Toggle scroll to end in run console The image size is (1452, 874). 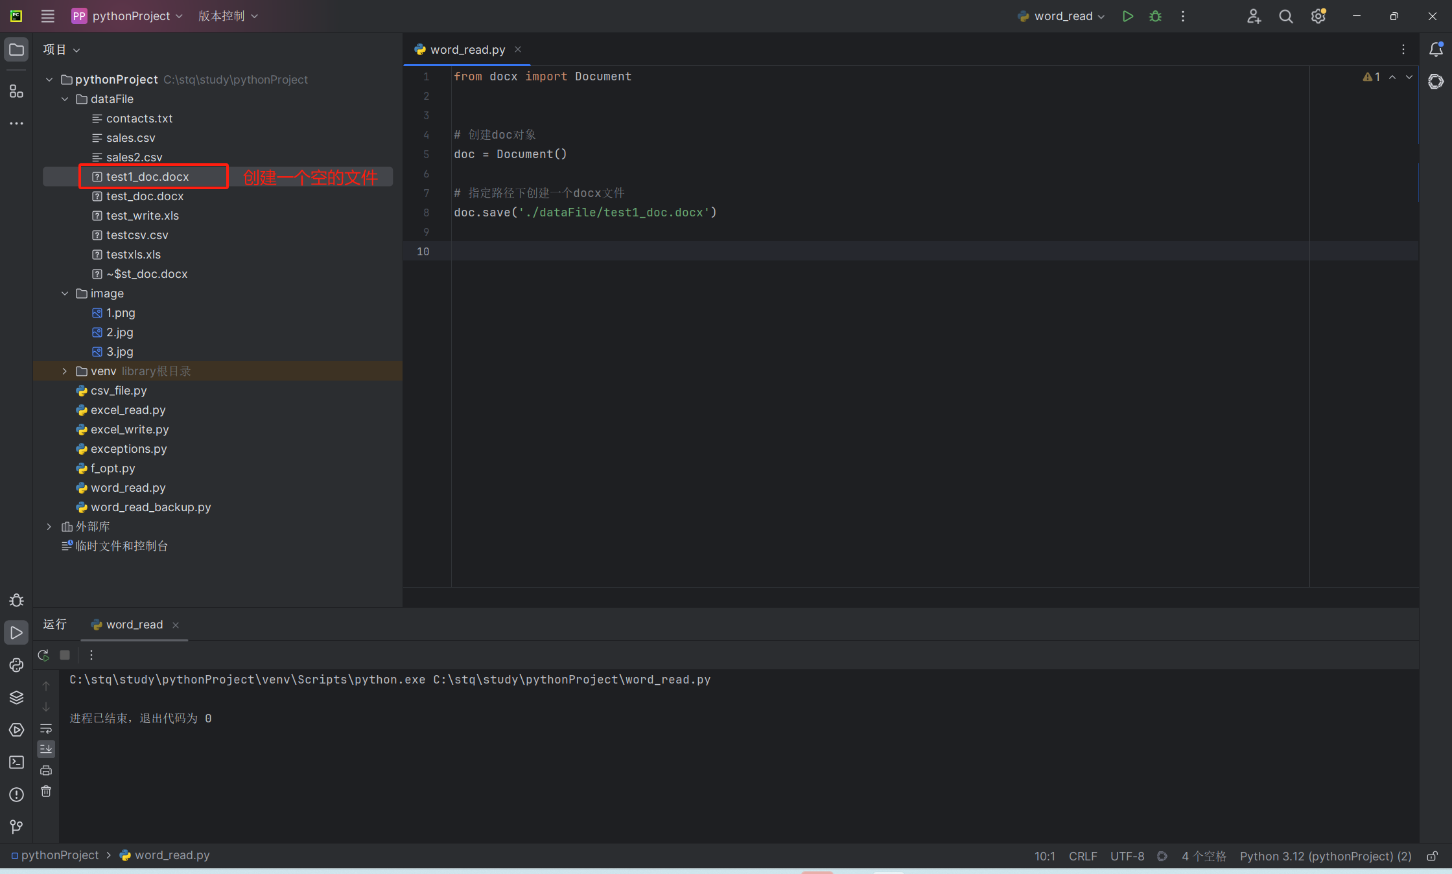46,749
